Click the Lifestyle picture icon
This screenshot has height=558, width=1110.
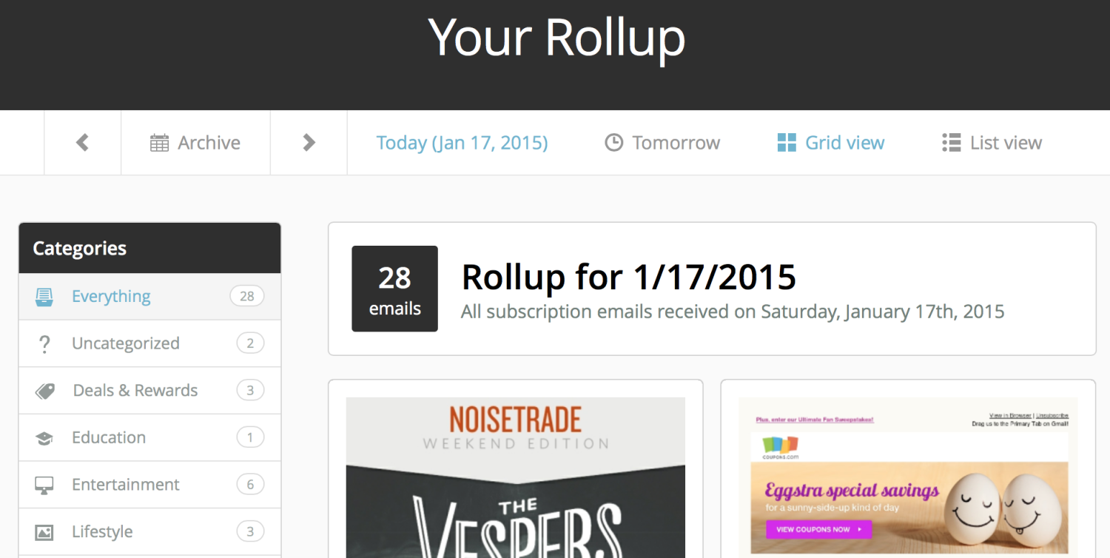(44, 532)
